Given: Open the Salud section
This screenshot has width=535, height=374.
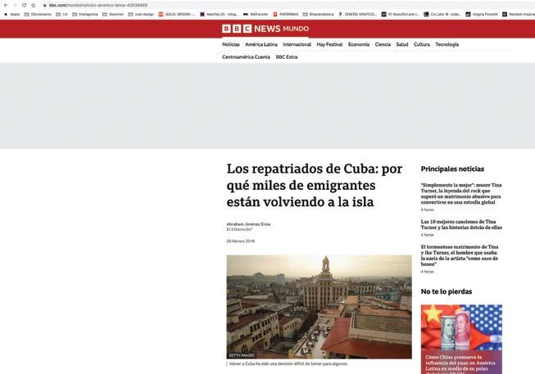Looking at the screenshot, I should point(402,44).
